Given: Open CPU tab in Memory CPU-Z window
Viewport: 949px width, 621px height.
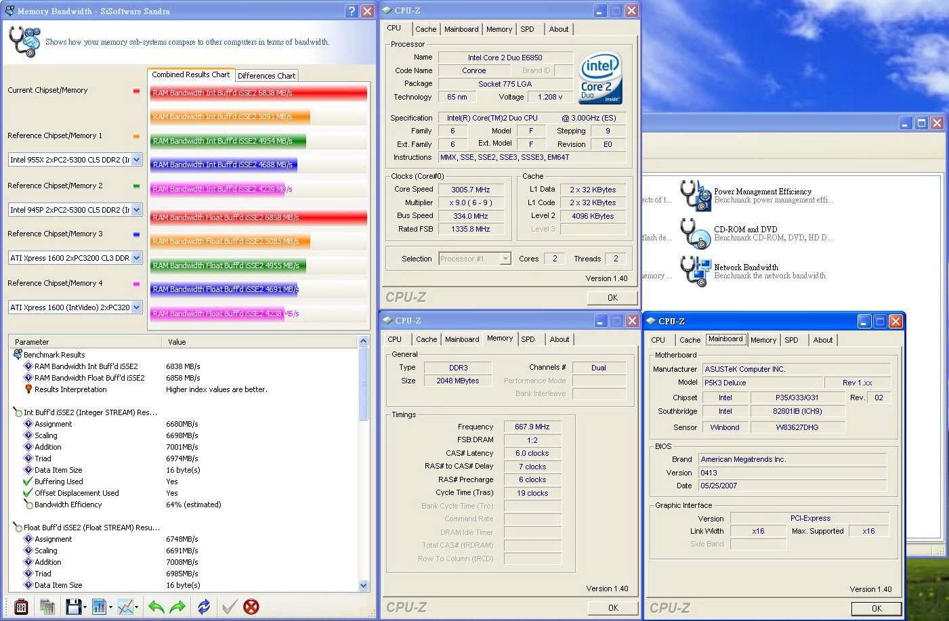Looking at the screenshot, I should click(395, 339).
